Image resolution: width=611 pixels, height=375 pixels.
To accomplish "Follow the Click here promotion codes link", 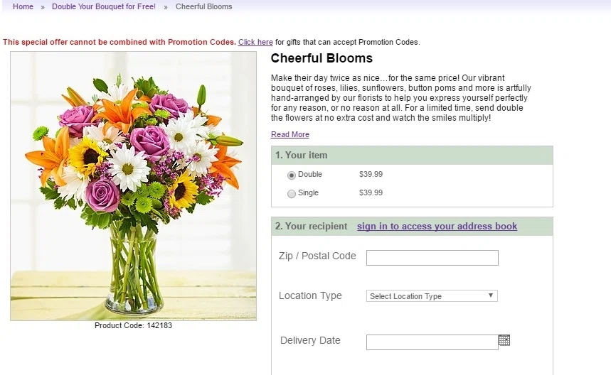I will tap(255, 42).
